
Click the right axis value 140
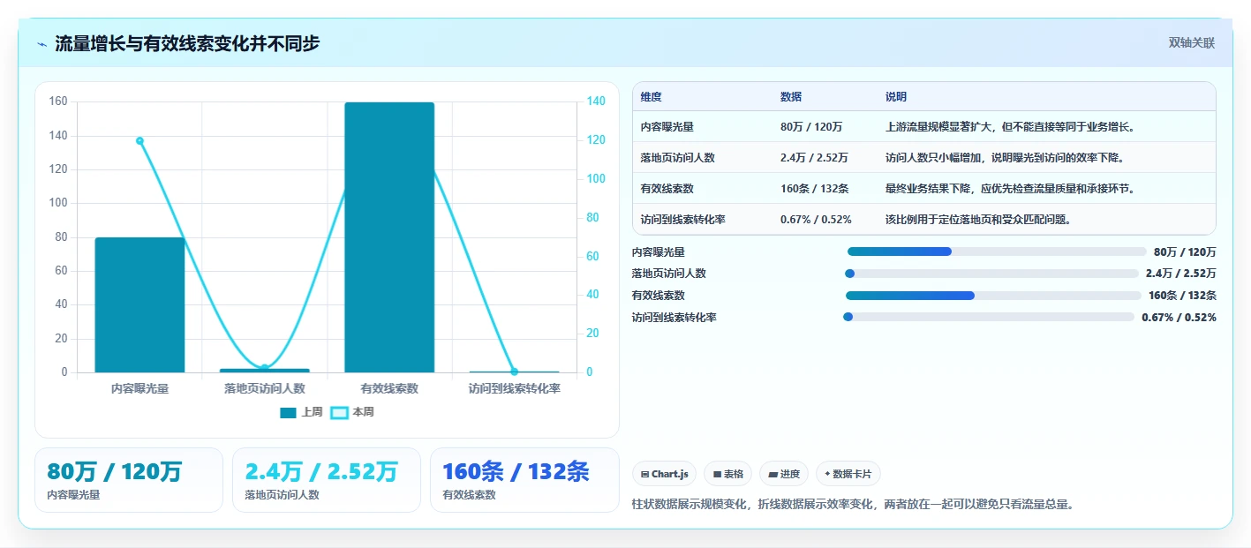(596, 101)
